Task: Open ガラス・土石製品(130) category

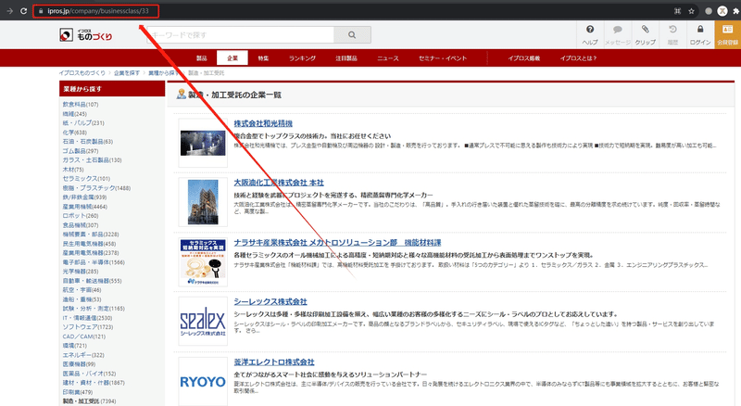Action: pyautogui.click(x=92, y=160)
